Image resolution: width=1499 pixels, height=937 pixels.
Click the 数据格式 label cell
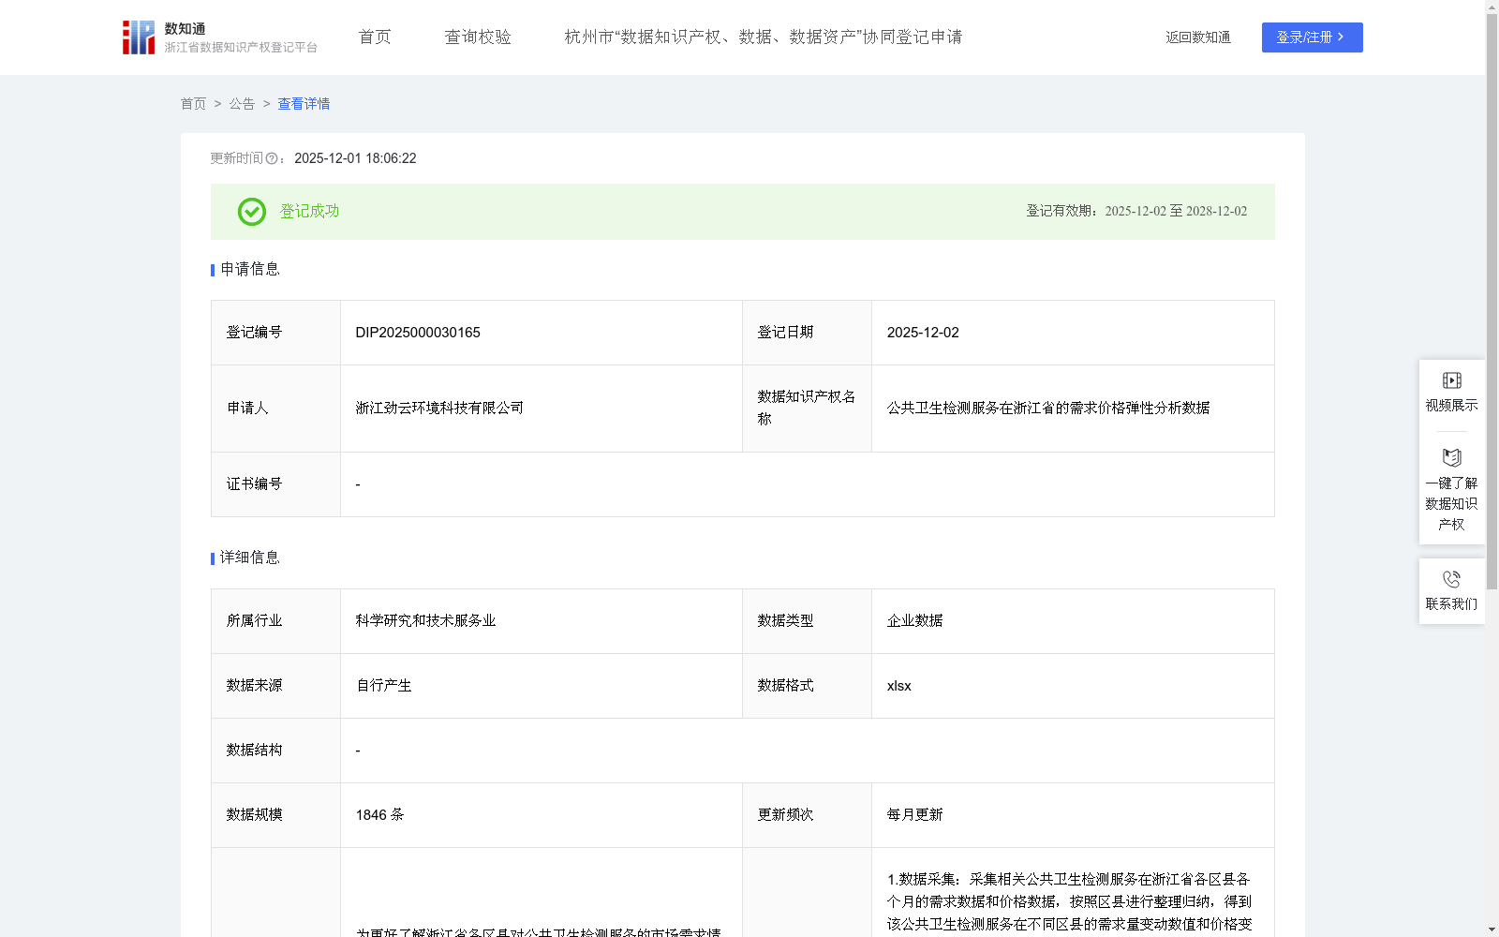(x=807, y=686)
